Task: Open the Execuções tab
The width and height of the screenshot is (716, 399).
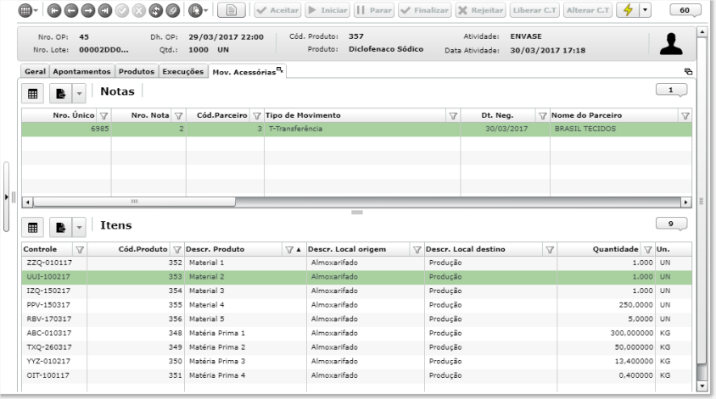Action: [x=182, y=71]
